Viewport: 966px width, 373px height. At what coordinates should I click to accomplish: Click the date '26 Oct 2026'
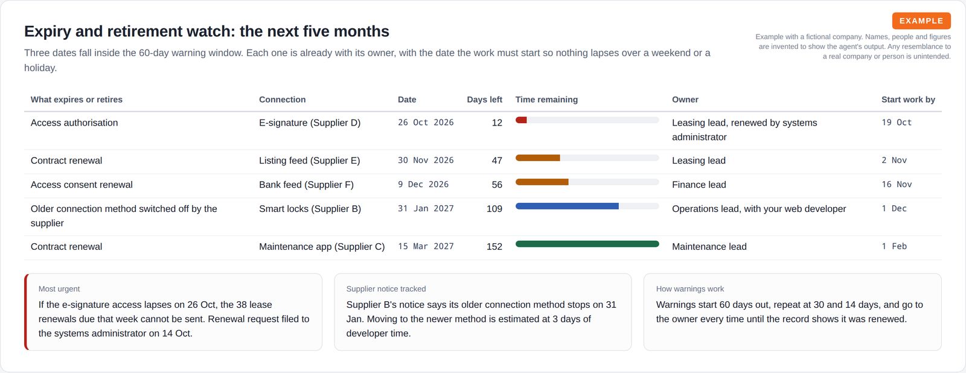426,123
